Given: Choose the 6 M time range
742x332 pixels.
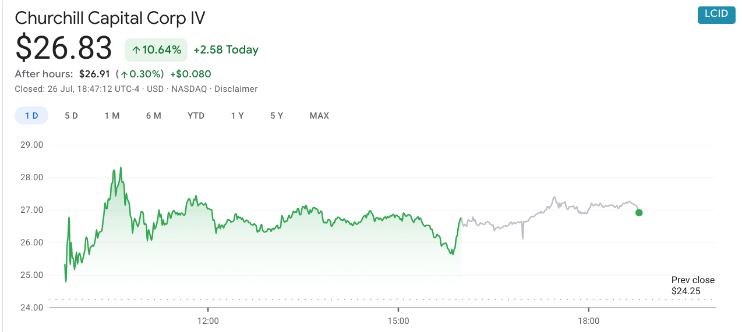Looking at the screenshot, I should tap(154, 116).
